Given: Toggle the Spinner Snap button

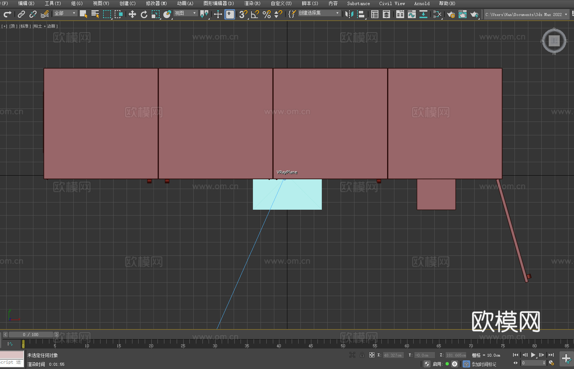Looking at the screenshot, I should click(278, 14).
